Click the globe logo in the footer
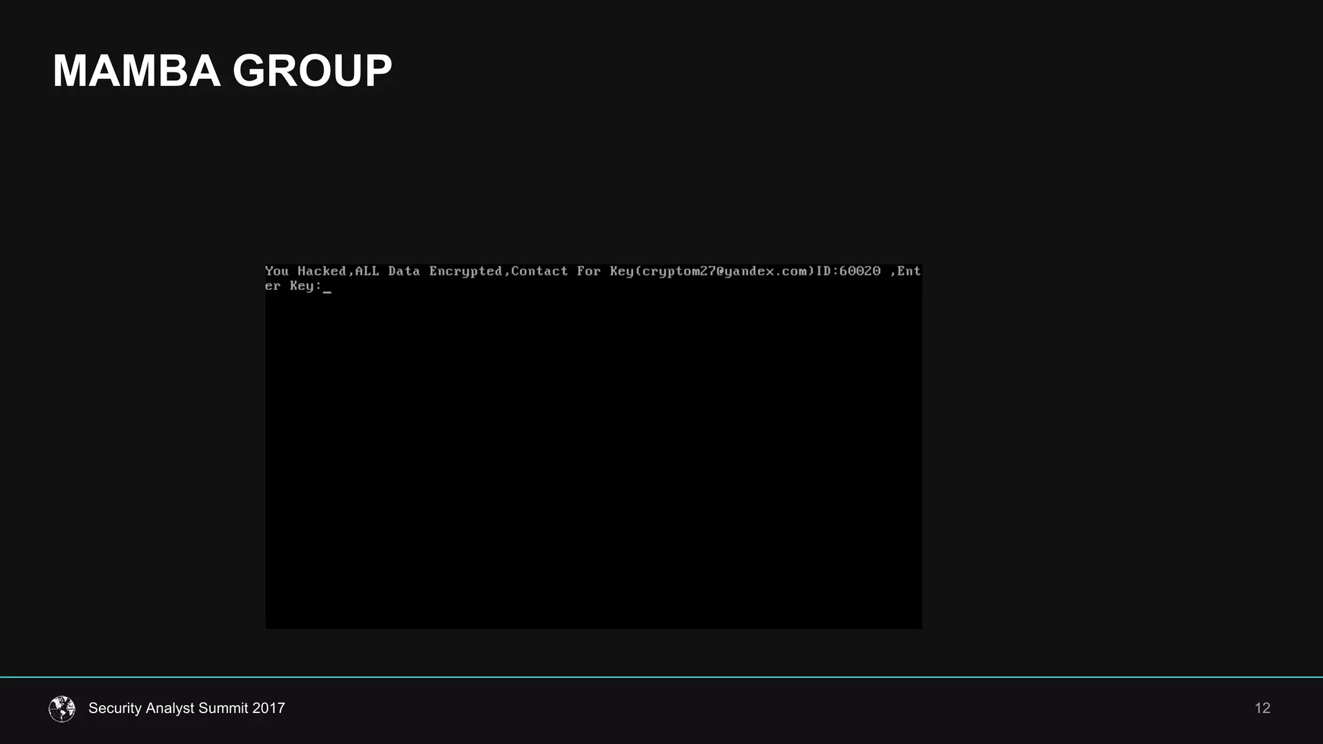The width and height of the screenshot is (1323, 744). point(62,708)
